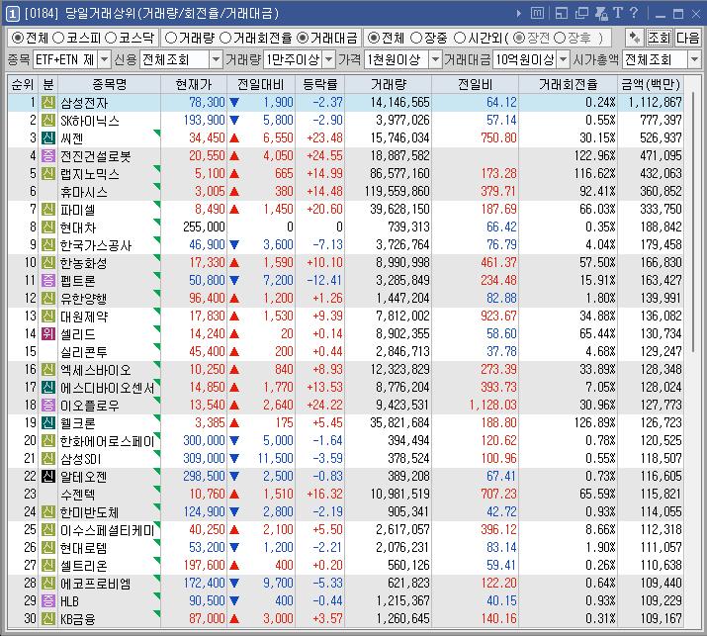Click the 분 column header
The image size is (707, 636).
[x=48, y=84]
